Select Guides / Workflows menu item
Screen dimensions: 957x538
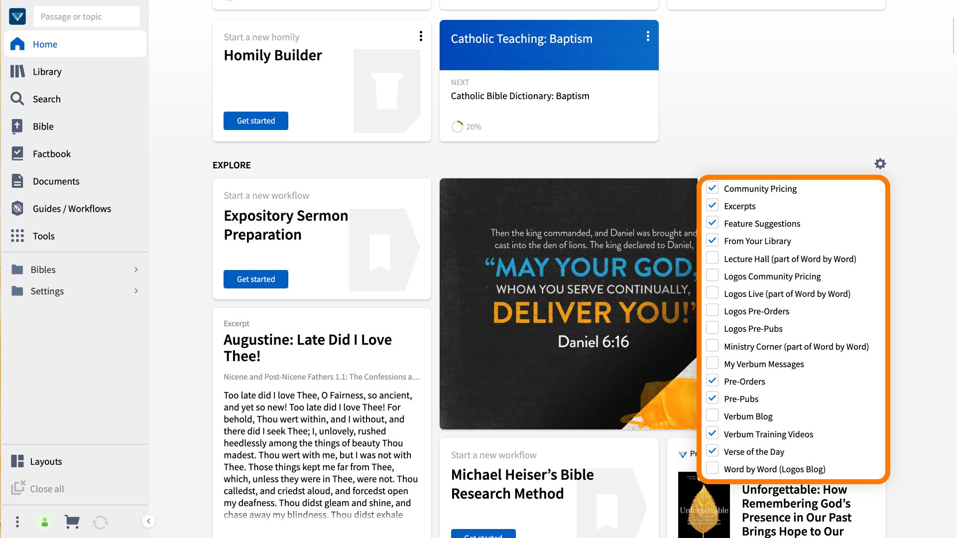tap(75, 208)
